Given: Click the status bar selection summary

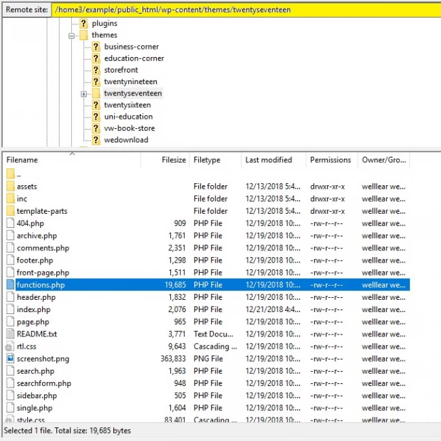Looking at the screenshot, I should pos(67,431).
